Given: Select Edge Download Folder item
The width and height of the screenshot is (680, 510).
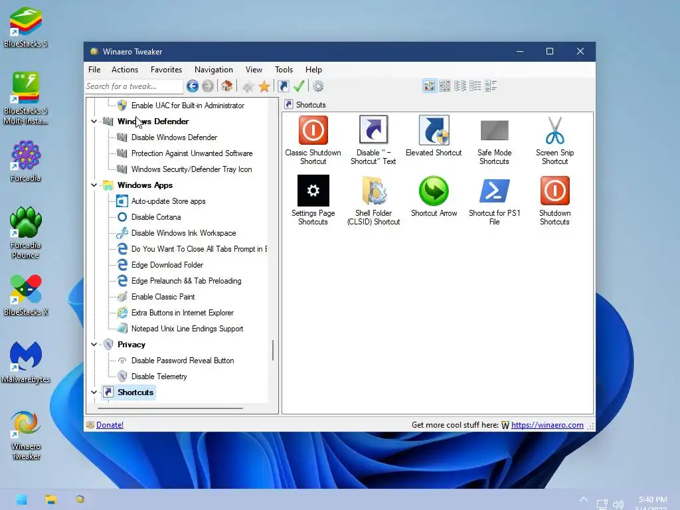Looking at the screenshot, I should click(x=167, y=265).
